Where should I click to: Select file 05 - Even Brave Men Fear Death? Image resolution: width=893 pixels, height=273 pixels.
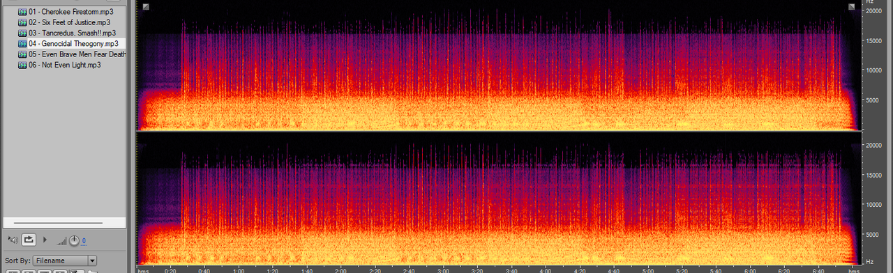[77, 54]
